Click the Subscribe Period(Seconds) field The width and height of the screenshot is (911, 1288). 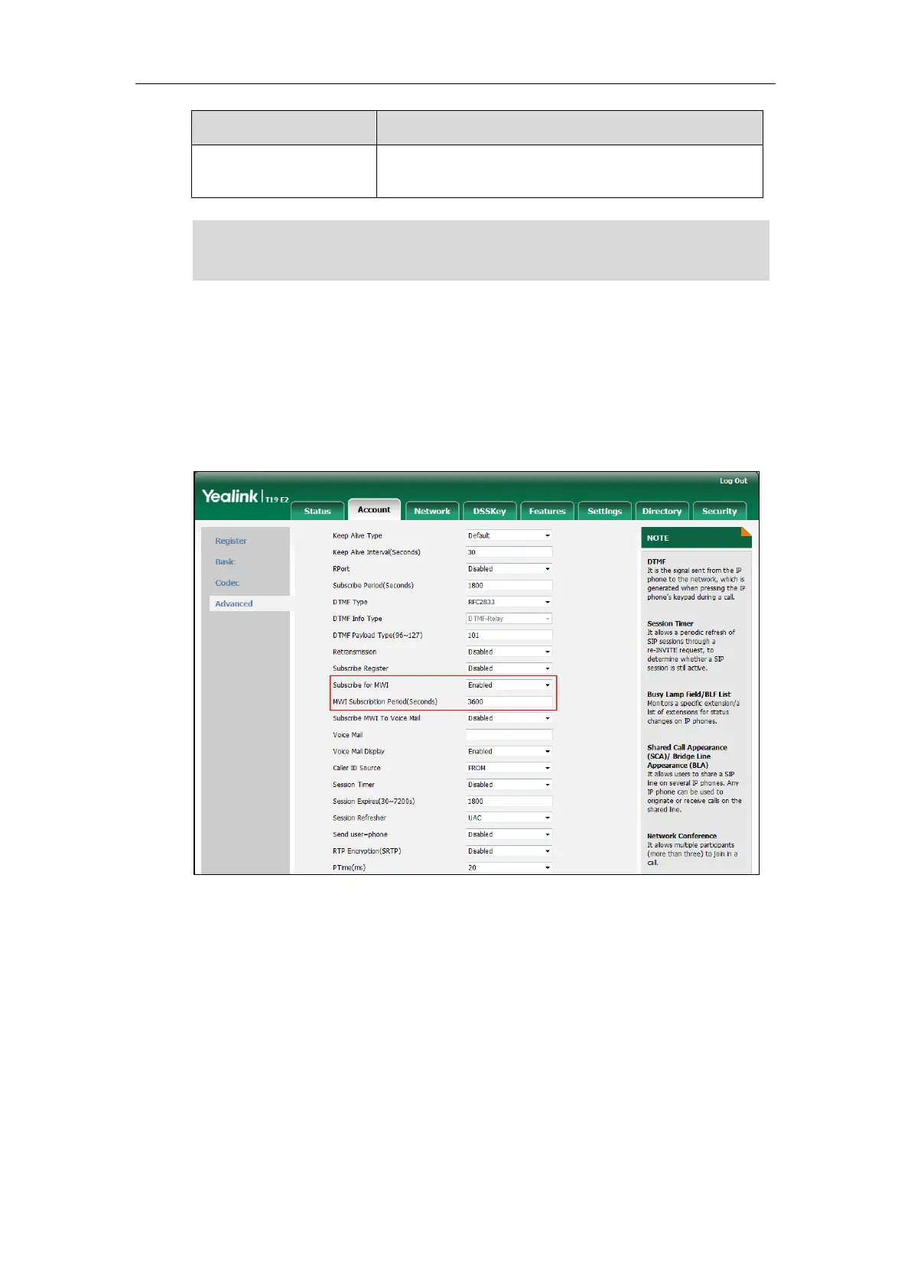pos(509,585)
